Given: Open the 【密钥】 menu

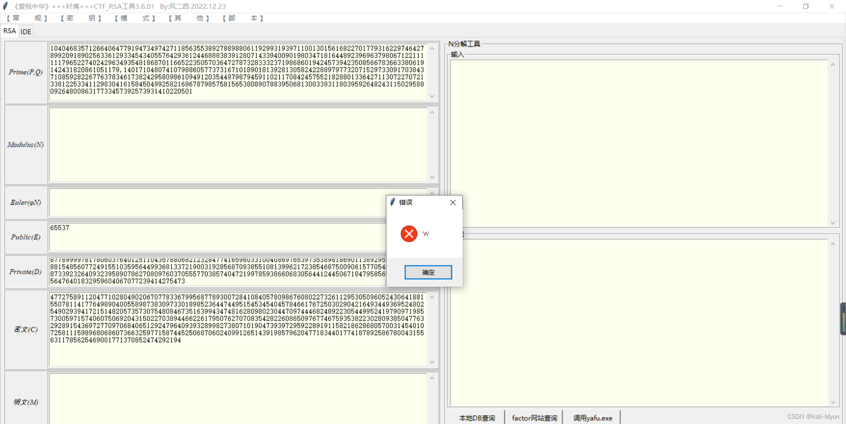Looking at the screenshot, I should pyautogui.click(x=82, y=18).
